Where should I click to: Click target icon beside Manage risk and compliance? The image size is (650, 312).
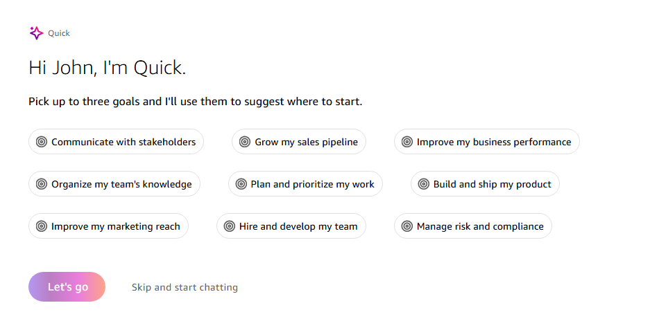click(x=407, y=226)
